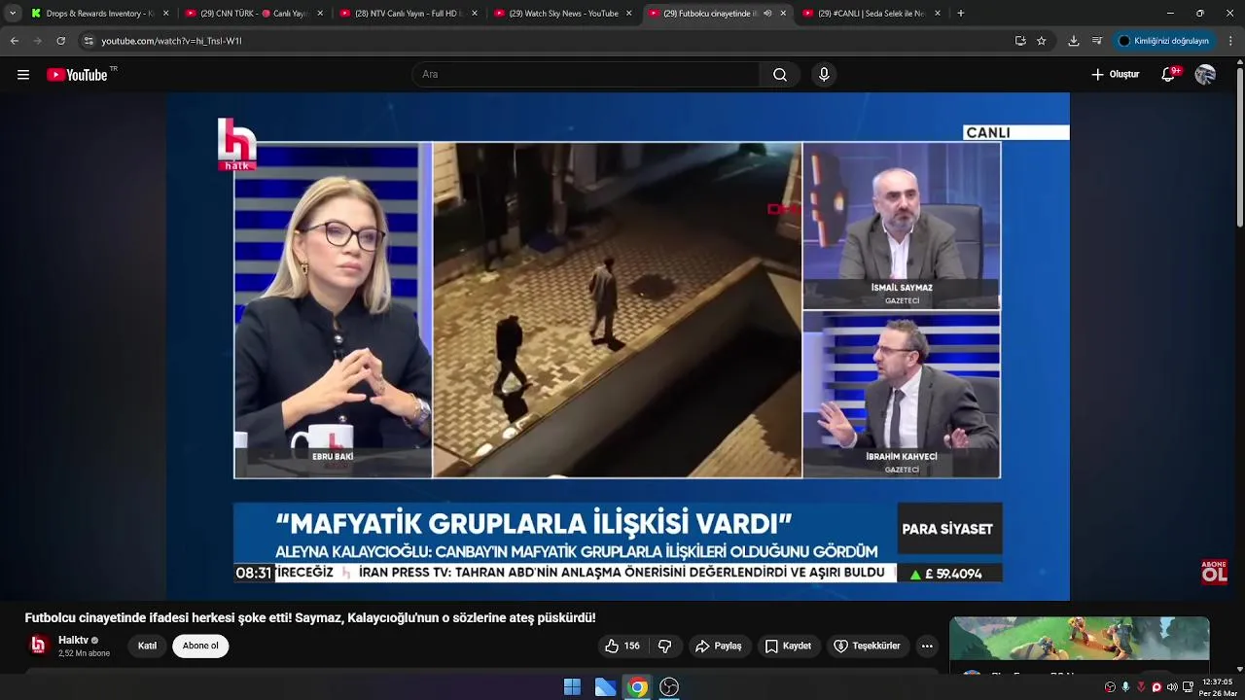Open the account avatar menu
The width and height of the screenshot is (1245, 700).
pyautogui.click(x=1205, y=75)
